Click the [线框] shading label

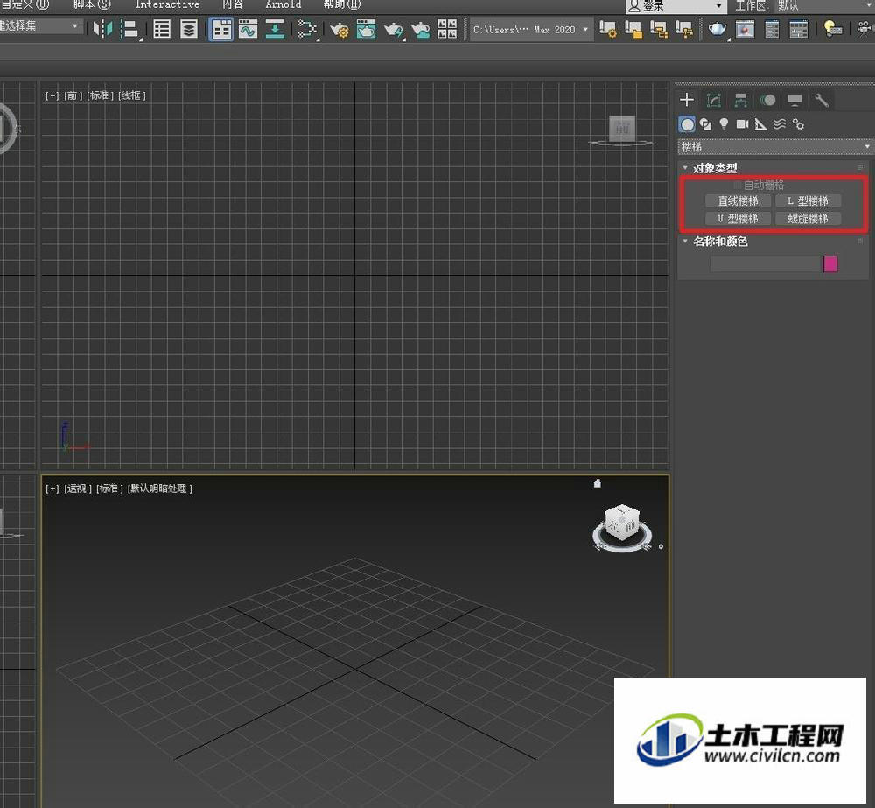132,95
